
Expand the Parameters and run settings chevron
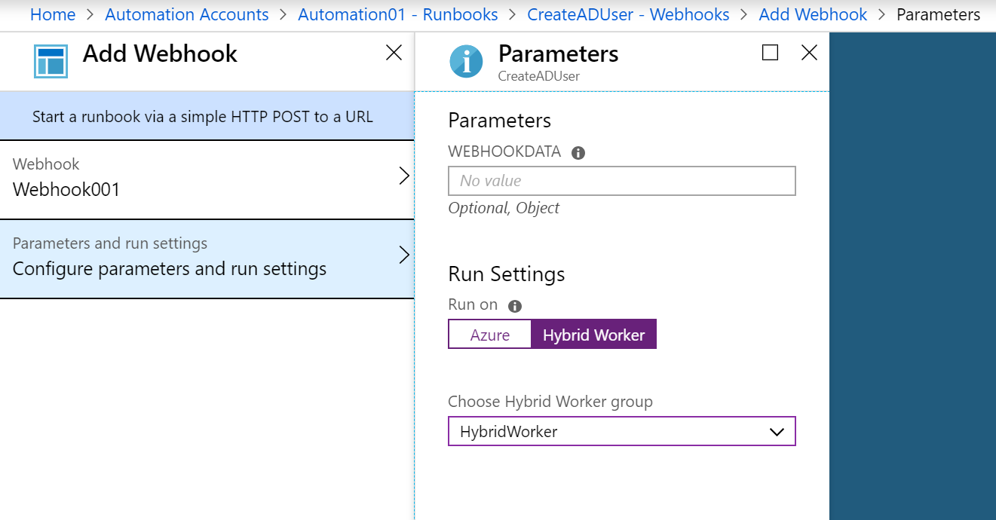(403, 255)
